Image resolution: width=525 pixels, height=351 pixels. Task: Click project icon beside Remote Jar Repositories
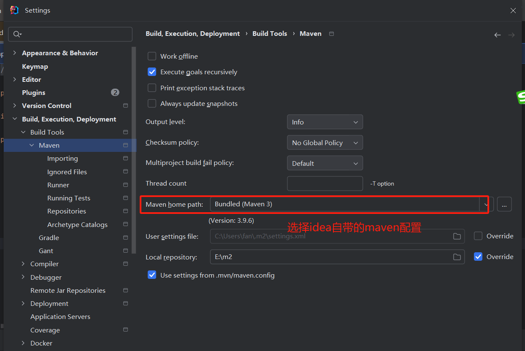pyautogui.click(x=125, y=290)
